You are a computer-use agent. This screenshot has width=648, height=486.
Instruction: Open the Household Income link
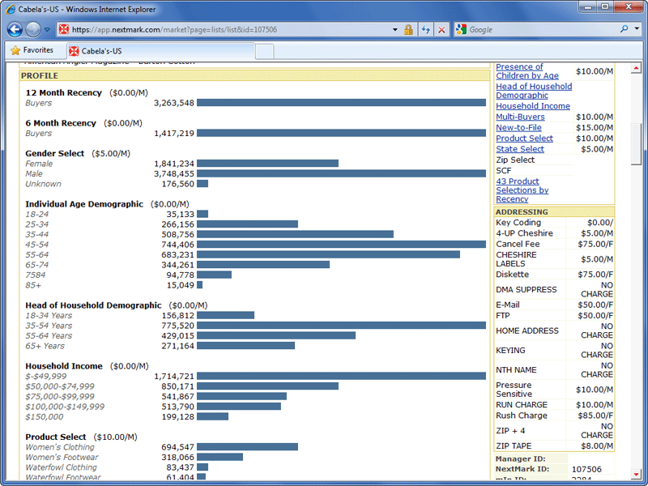coord(532,106)
